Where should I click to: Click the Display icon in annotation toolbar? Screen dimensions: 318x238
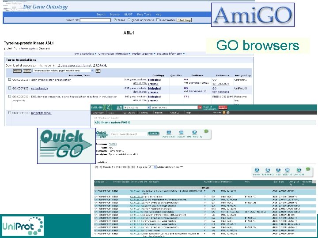point(257,170)
